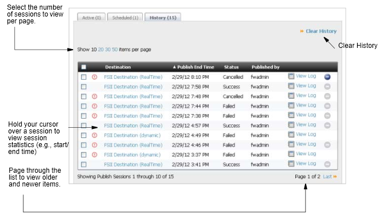
Task: Remove the 7:44 PM failed session
Action: point(327,106)
